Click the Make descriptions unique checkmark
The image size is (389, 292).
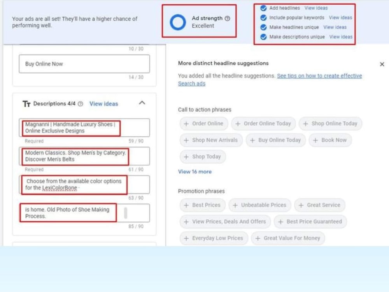click(x=263, y=37)
